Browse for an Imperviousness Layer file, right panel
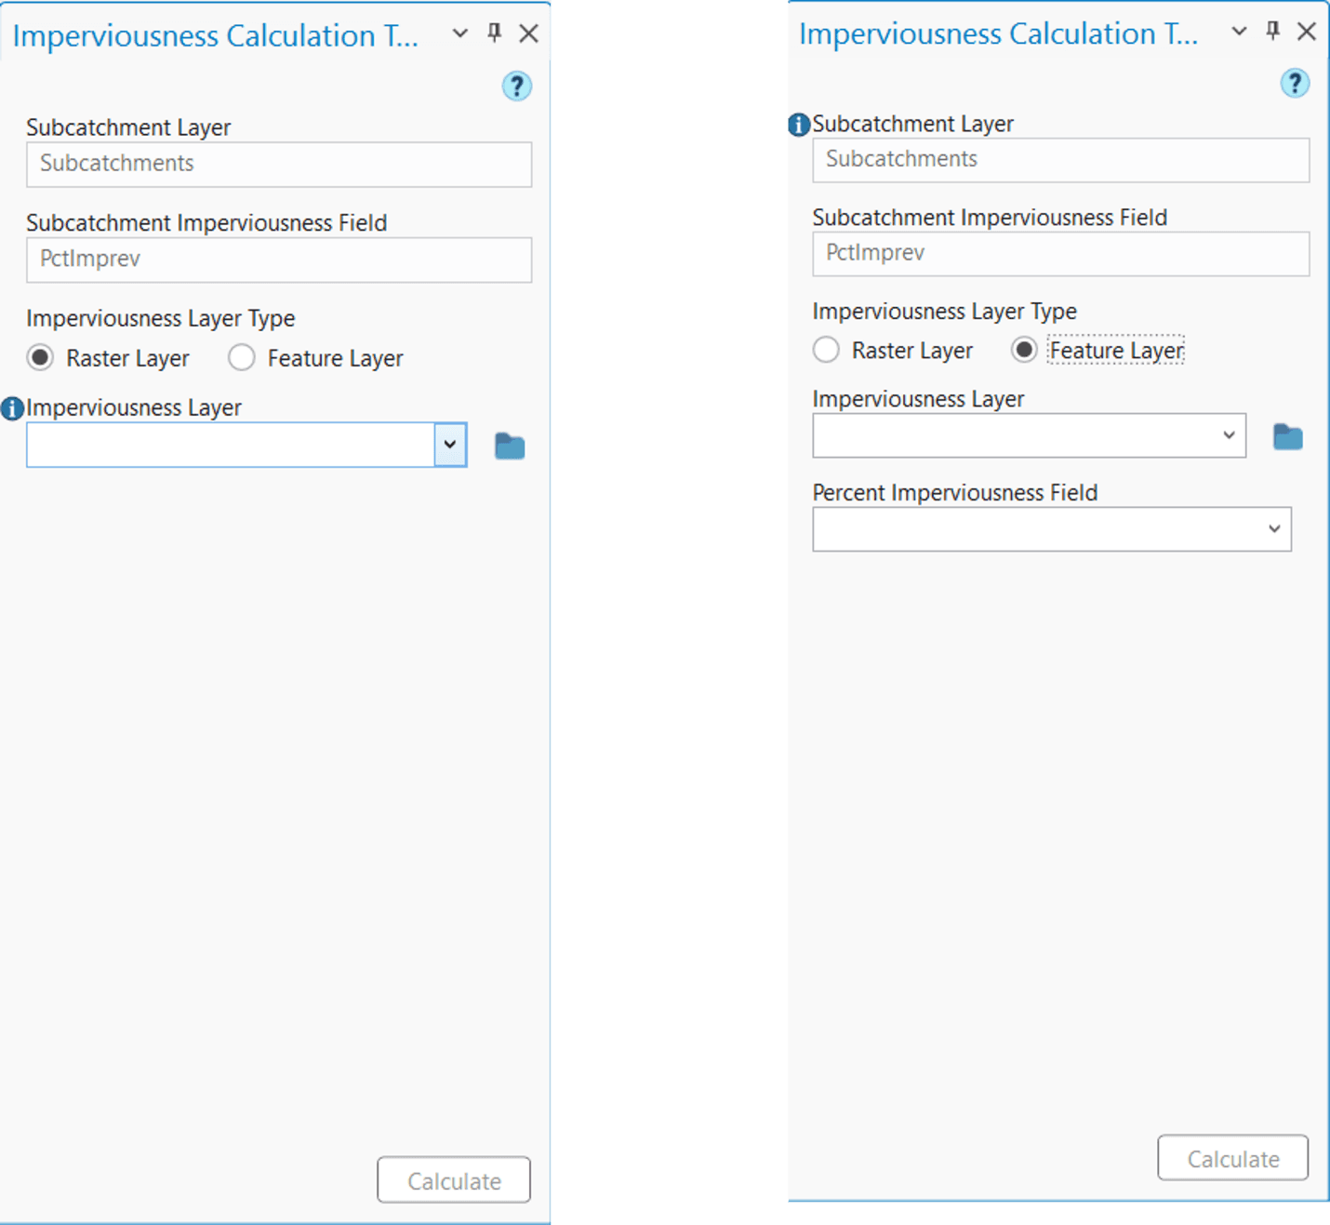 (x=1287, y=435)
